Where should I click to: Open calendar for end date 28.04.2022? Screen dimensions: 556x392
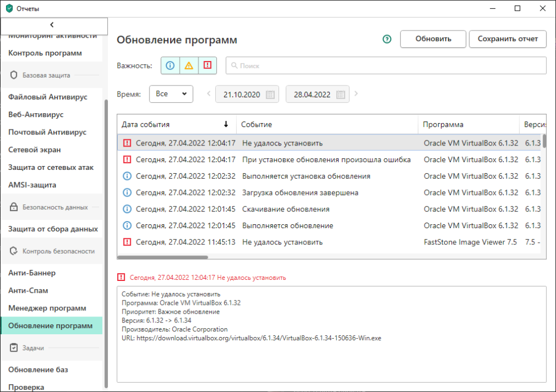[x=341, y=94]
